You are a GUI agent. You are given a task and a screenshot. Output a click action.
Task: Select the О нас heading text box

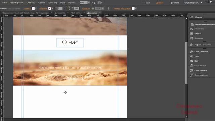coord(70,43)
